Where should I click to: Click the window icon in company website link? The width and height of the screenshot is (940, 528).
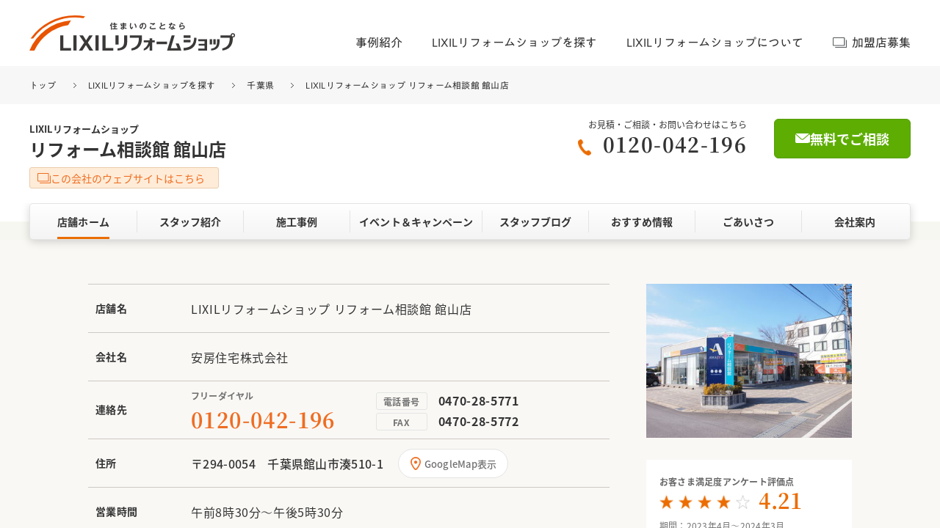pos(43,178)
